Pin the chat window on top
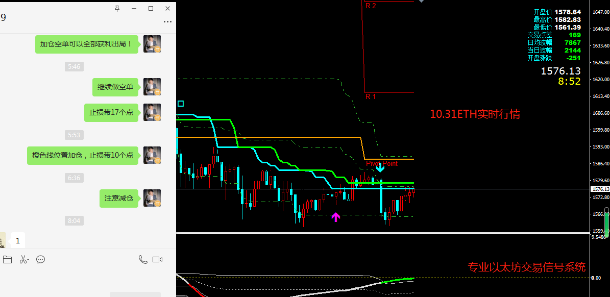610x297 pixels. tap(117, 8)
